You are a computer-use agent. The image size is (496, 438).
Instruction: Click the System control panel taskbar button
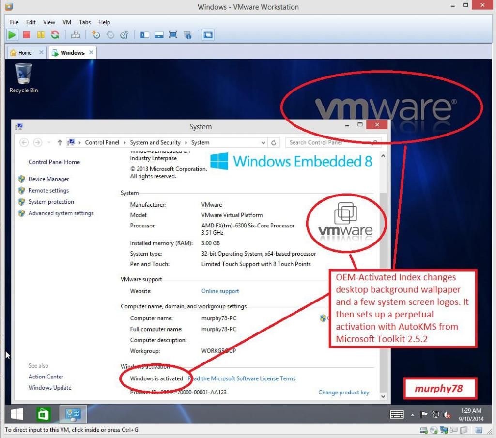(x=73, y=414)
